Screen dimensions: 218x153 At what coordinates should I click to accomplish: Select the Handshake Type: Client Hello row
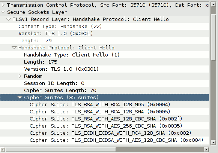(104, 55)
